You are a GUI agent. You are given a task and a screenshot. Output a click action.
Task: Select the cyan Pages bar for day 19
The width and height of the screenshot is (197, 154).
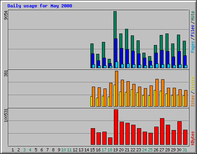pos(117,65)
